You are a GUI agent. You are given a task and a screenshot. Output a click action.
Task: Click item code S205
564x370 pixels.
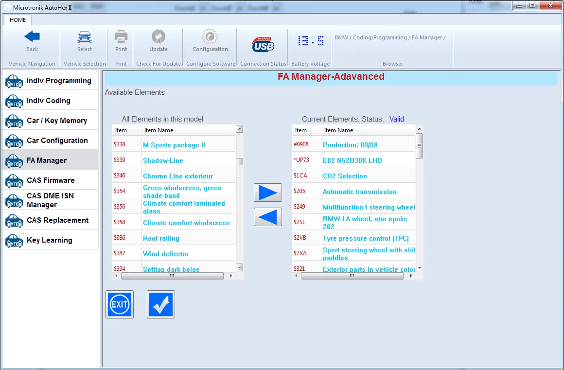(x=300, y=191)
